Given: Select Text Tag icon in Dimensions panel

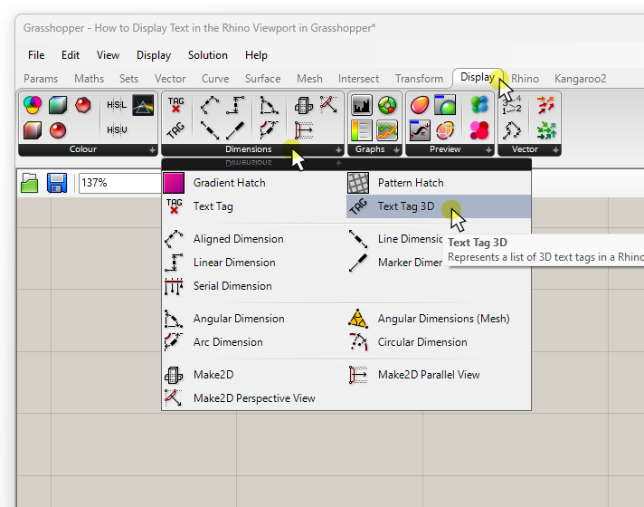Looking at the screenshot, I should point(175,105).
